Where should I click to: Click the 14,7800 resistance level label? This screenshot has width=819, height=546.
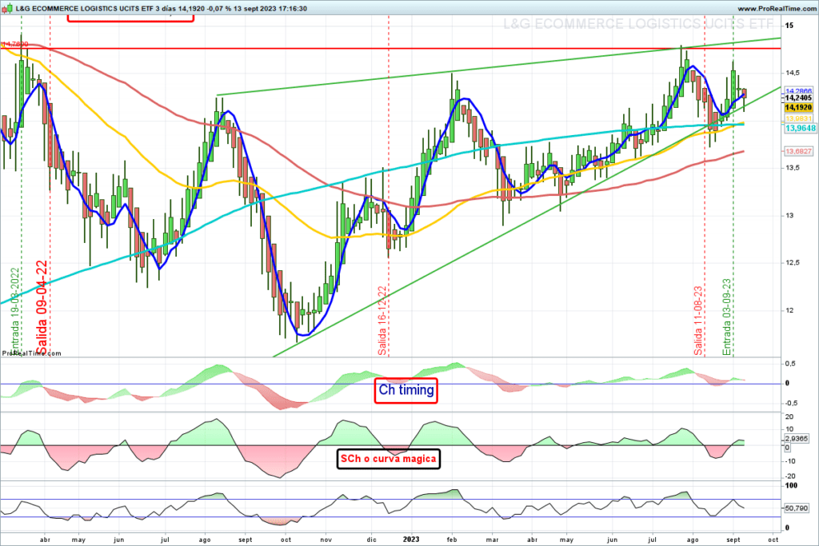(x=16, y=45)
